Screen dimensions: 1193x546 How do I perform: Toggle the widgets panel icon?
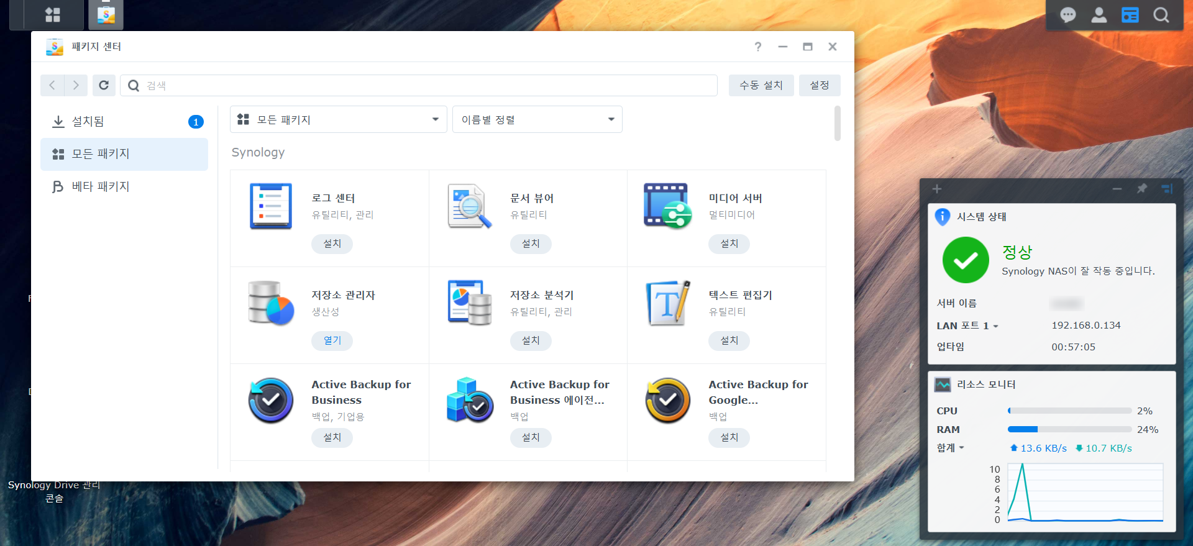click(x=1130, y=15)
